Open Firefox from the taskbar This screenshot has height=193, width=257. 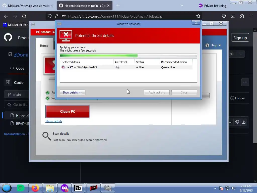pyautogui.click(x=35, y=188)
